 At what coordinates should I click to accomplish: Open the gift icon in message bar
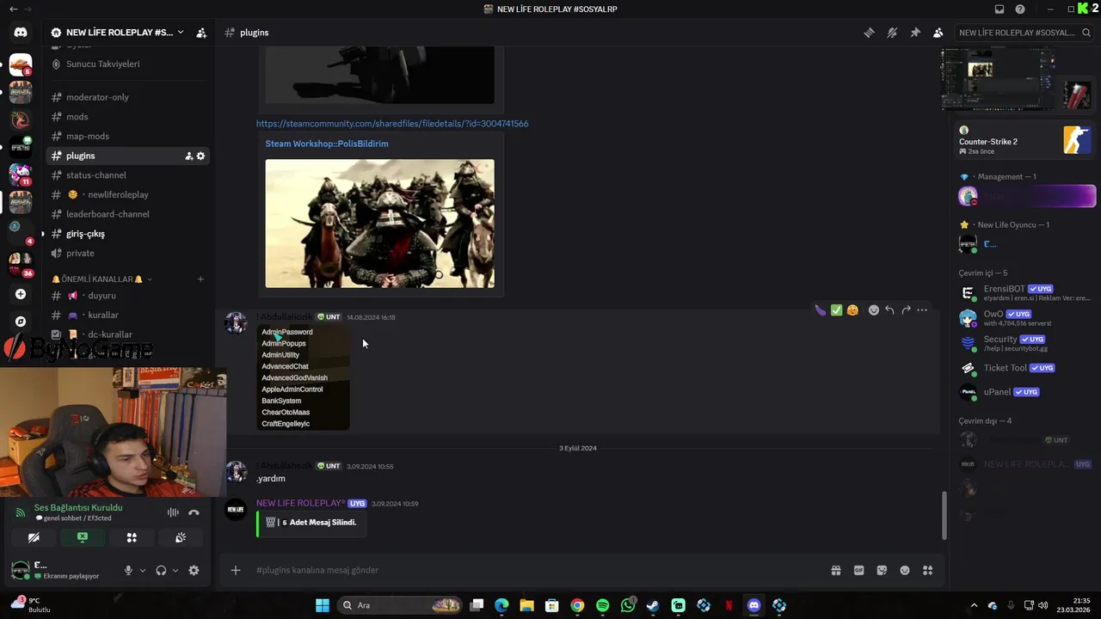pos(835,570)
